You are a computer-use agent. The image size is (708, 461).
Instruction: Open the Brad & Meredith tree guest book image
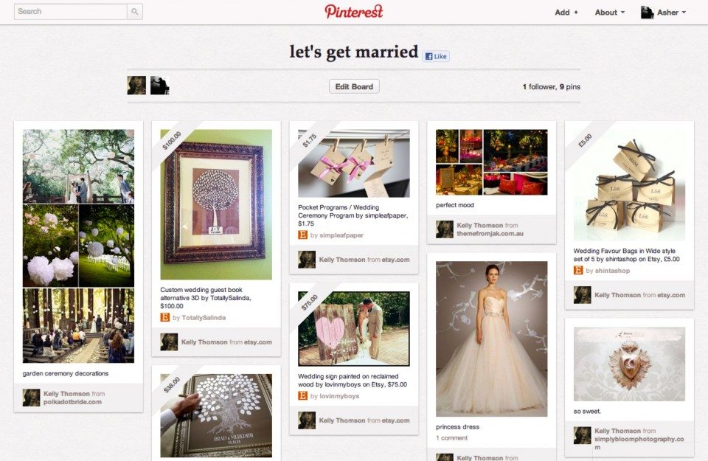216,415
